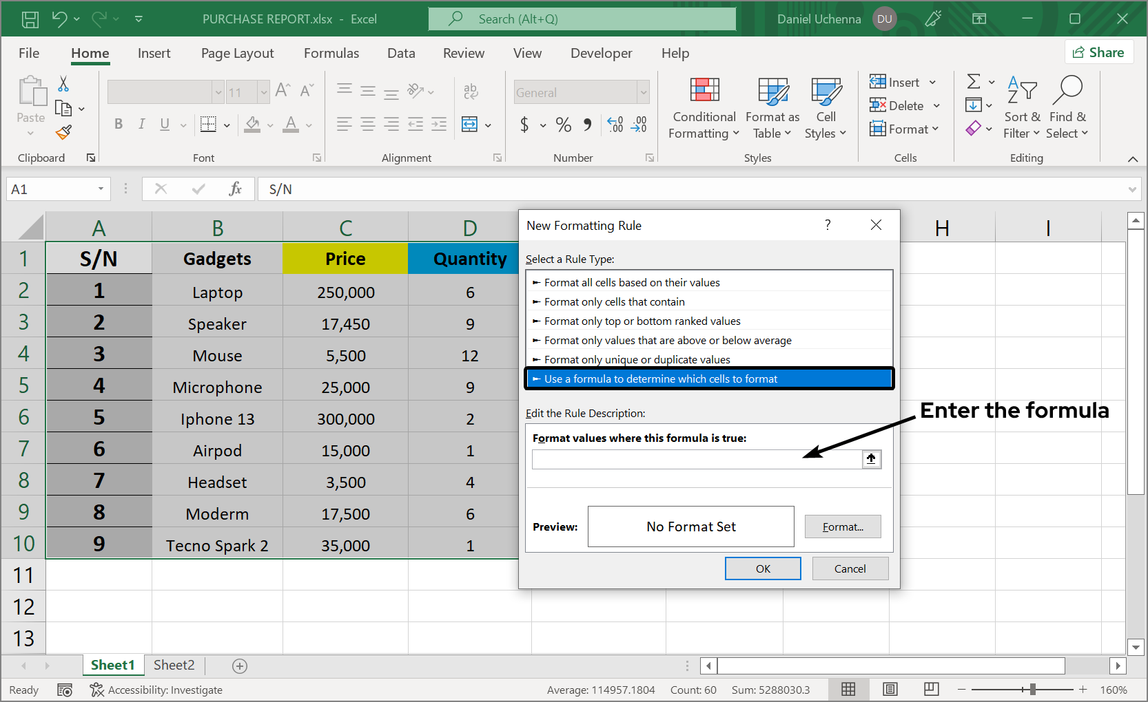Image resolution: width=1148 pixels, height=702 pixels.
Task: Click the collapse dialog arrow beside formula box
Action: 871,459
